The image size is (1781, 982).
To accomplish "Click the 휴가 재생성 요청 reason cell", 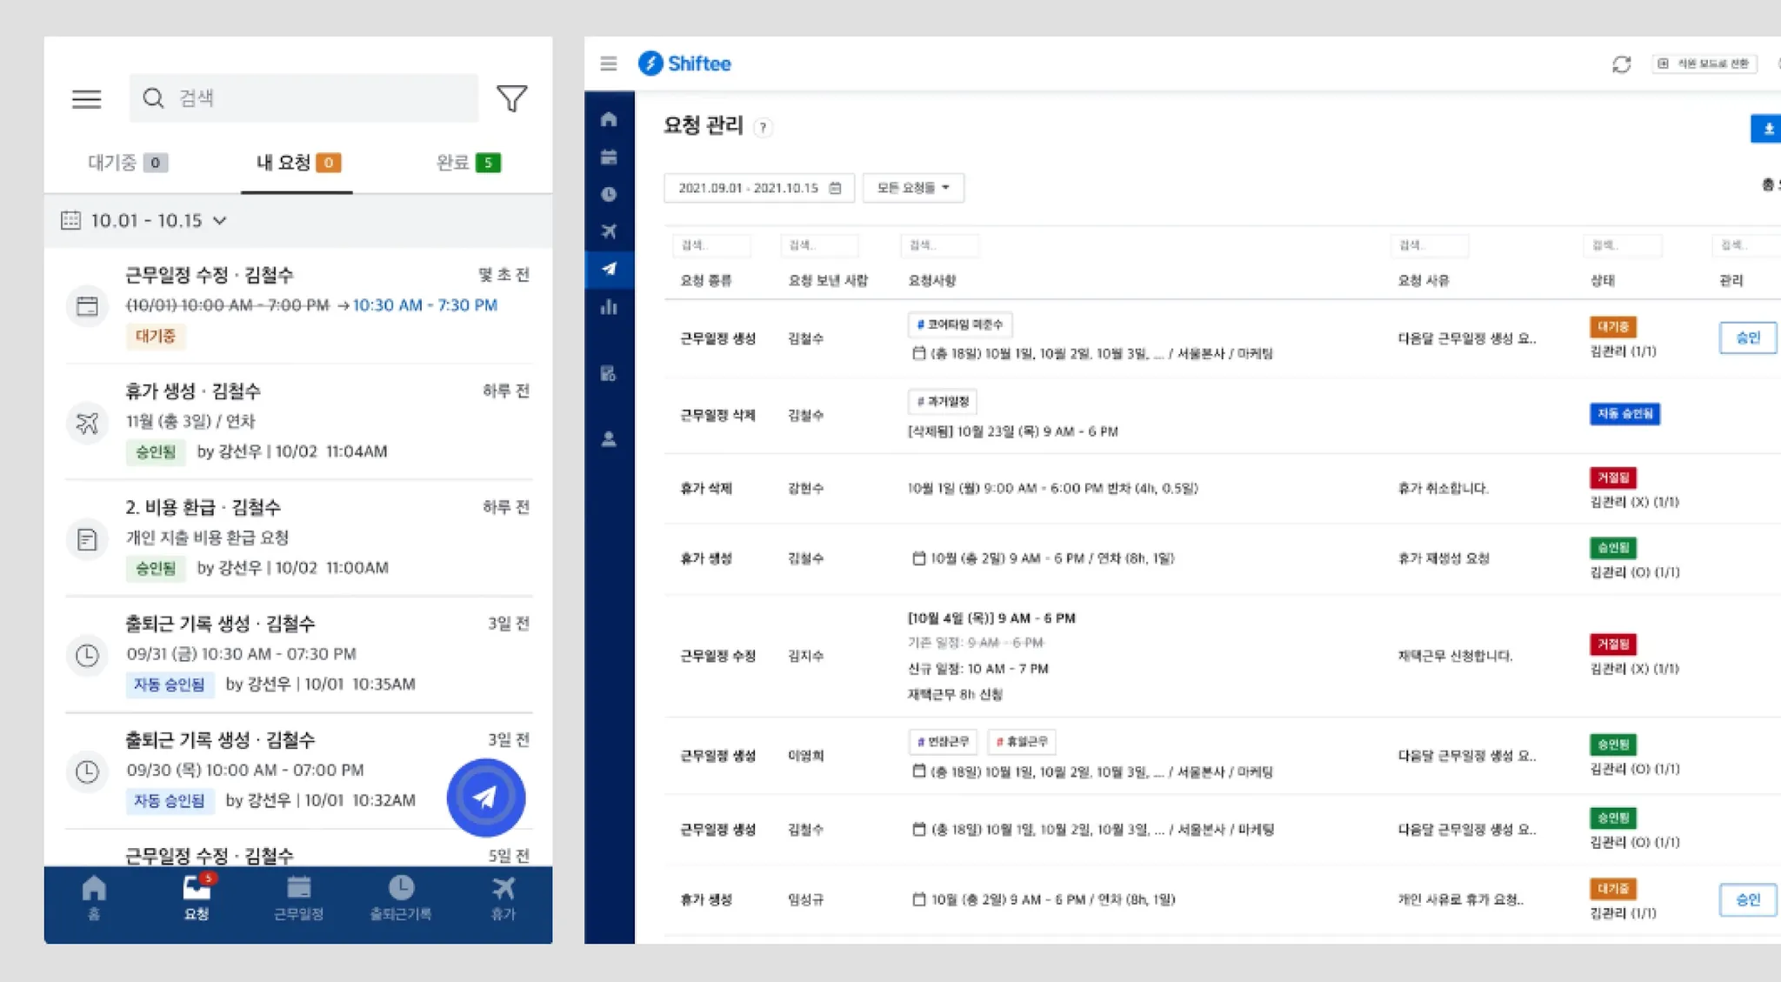I will pyautogui.click(x=1444, y=558).
